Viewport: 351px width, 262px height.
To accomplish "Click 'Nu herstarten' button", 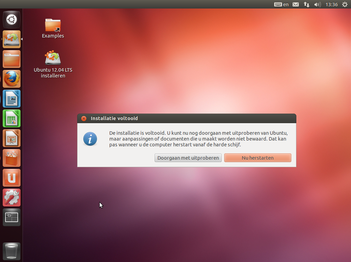I will click(257, 158).
